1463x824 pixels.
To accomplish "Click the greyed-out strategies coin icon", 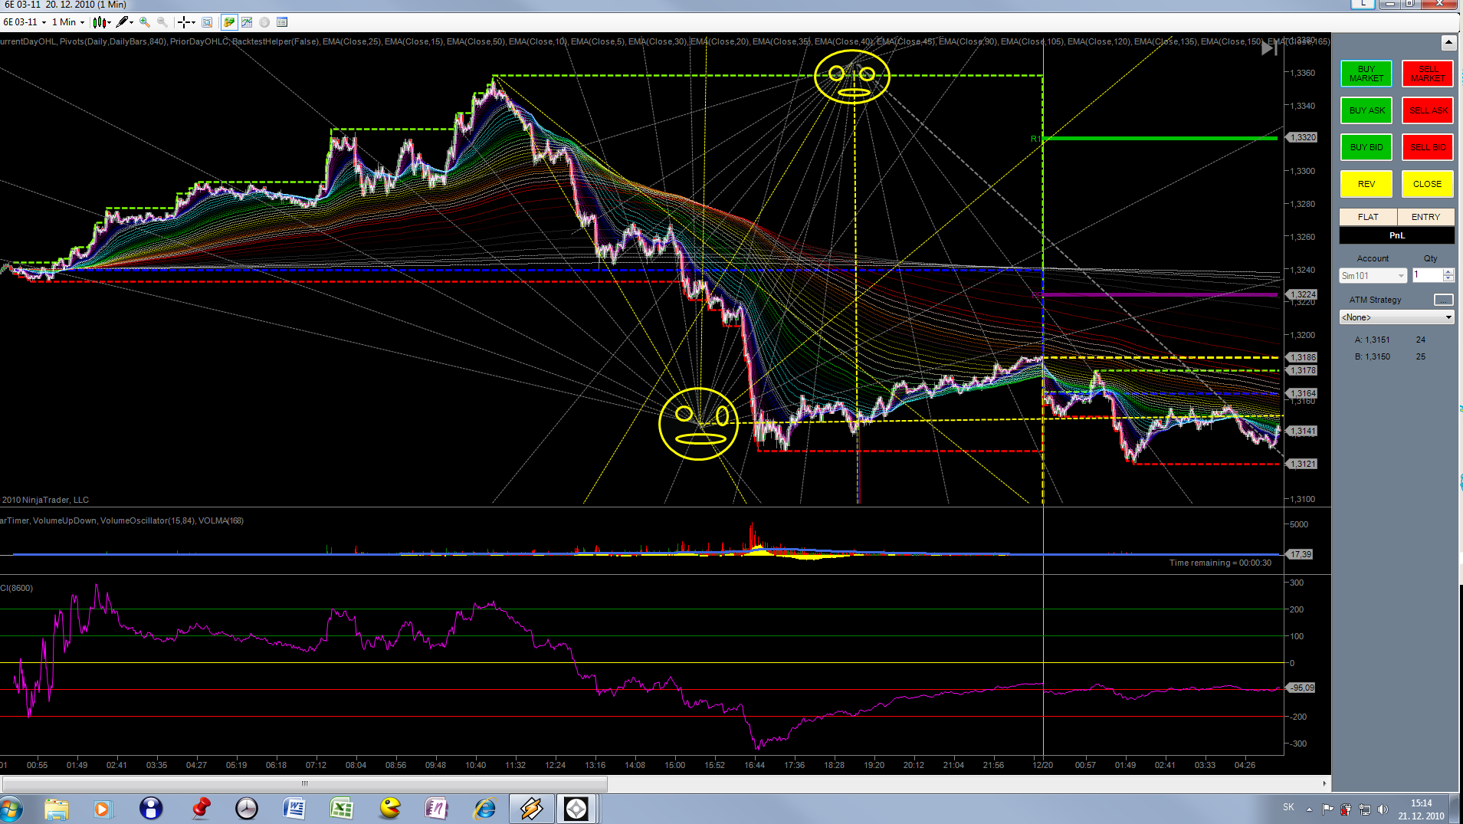I will (x=264, y=22).
